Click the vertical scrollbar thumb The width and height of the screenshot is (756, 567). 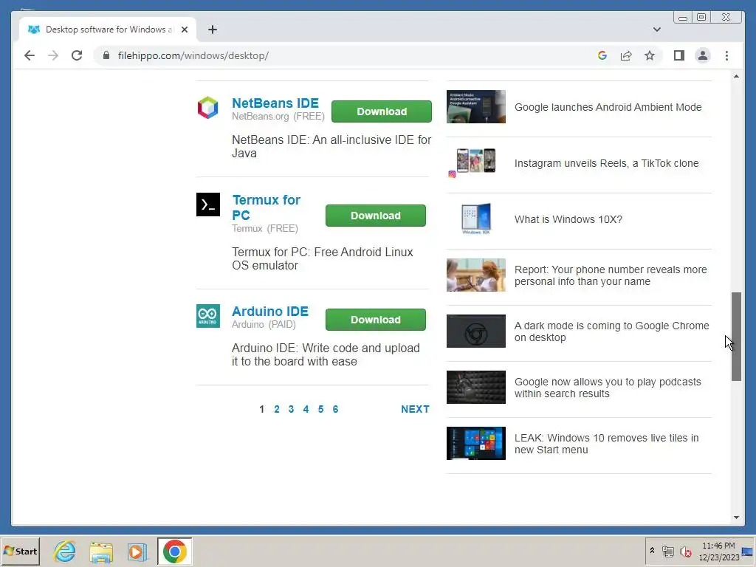[736, 336]
